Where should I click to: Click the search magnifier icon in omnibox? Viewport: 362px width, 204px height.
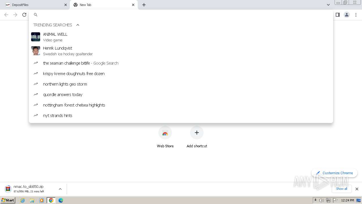tap(36, 15)
